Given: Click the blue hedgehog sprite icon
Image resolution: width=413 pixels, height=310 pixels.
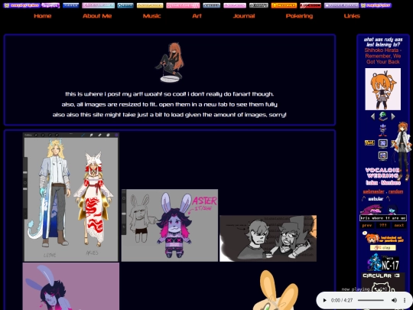Looking at the screenshot, I should point(382,130).
